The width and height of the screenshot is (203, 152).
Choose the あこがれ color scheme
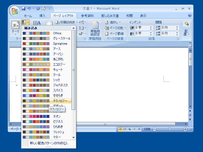47,59
